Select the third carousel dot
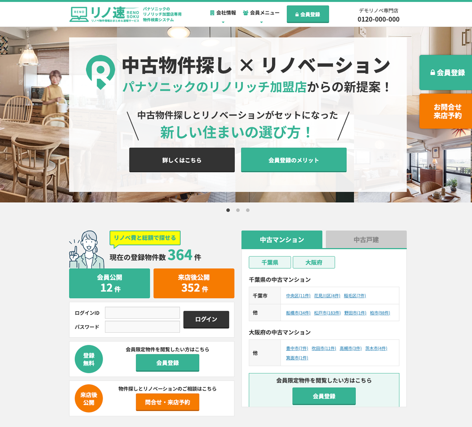472x427 pixels. coord(248,210)
